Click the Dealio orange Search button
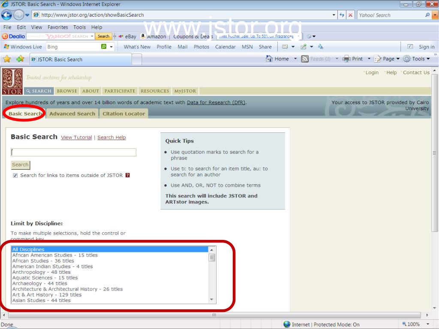The height and width of the screenshot is (329, 439). coord(103,36)
